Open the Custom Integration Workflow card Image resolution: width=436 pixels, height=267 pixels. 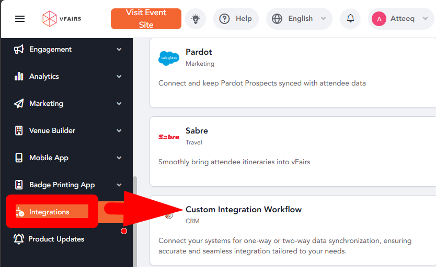[x=293, y=229]
